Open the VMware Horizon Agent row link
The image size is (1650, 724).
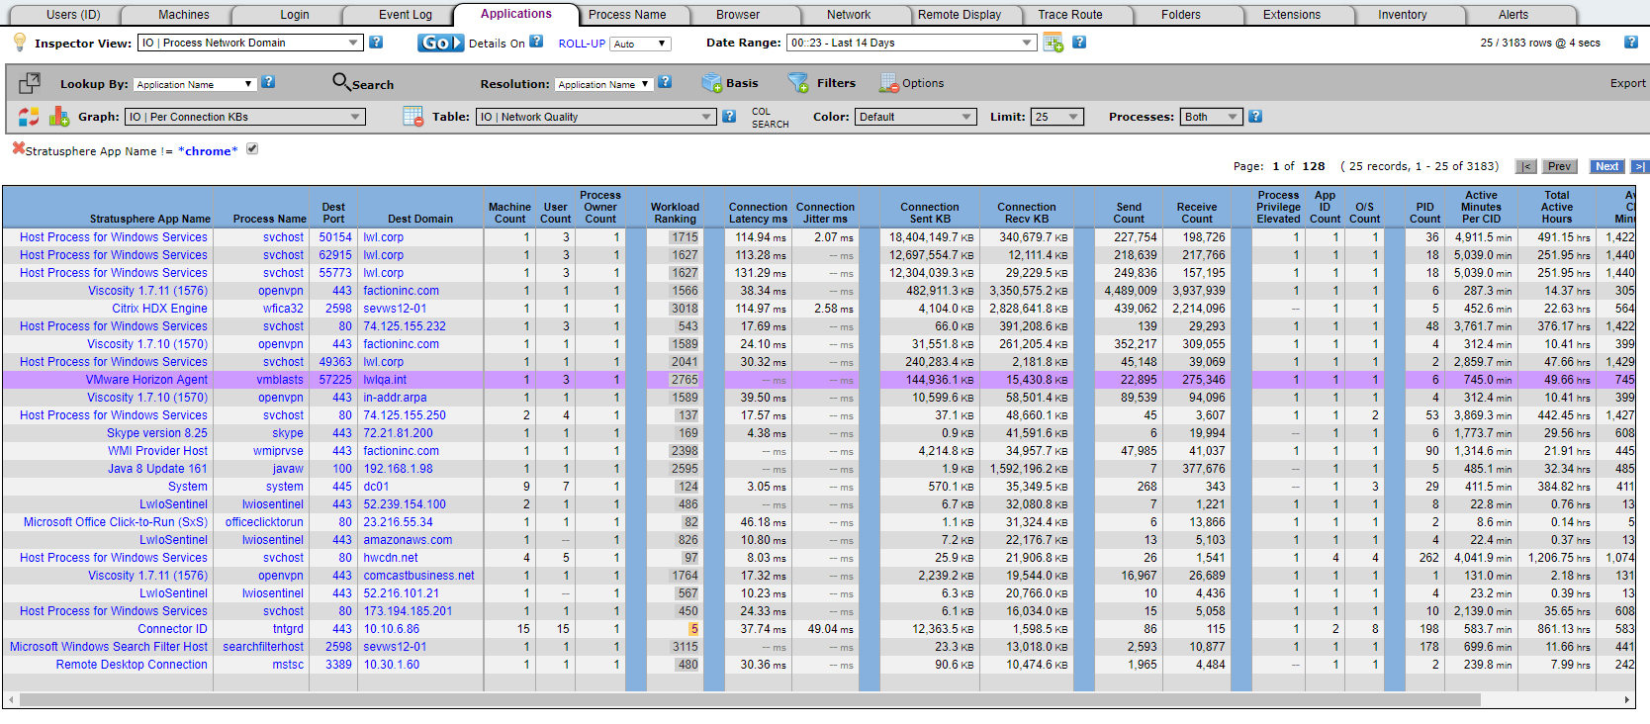[146, 380]
